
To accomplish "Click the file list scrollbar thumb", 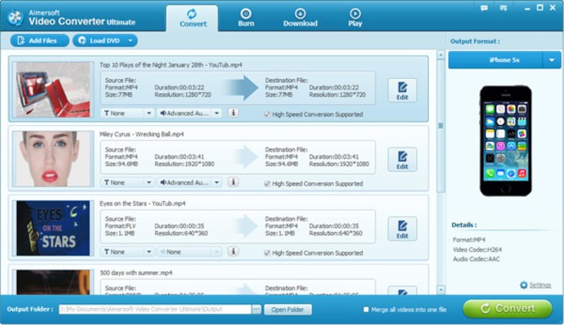I will point(441,126).
